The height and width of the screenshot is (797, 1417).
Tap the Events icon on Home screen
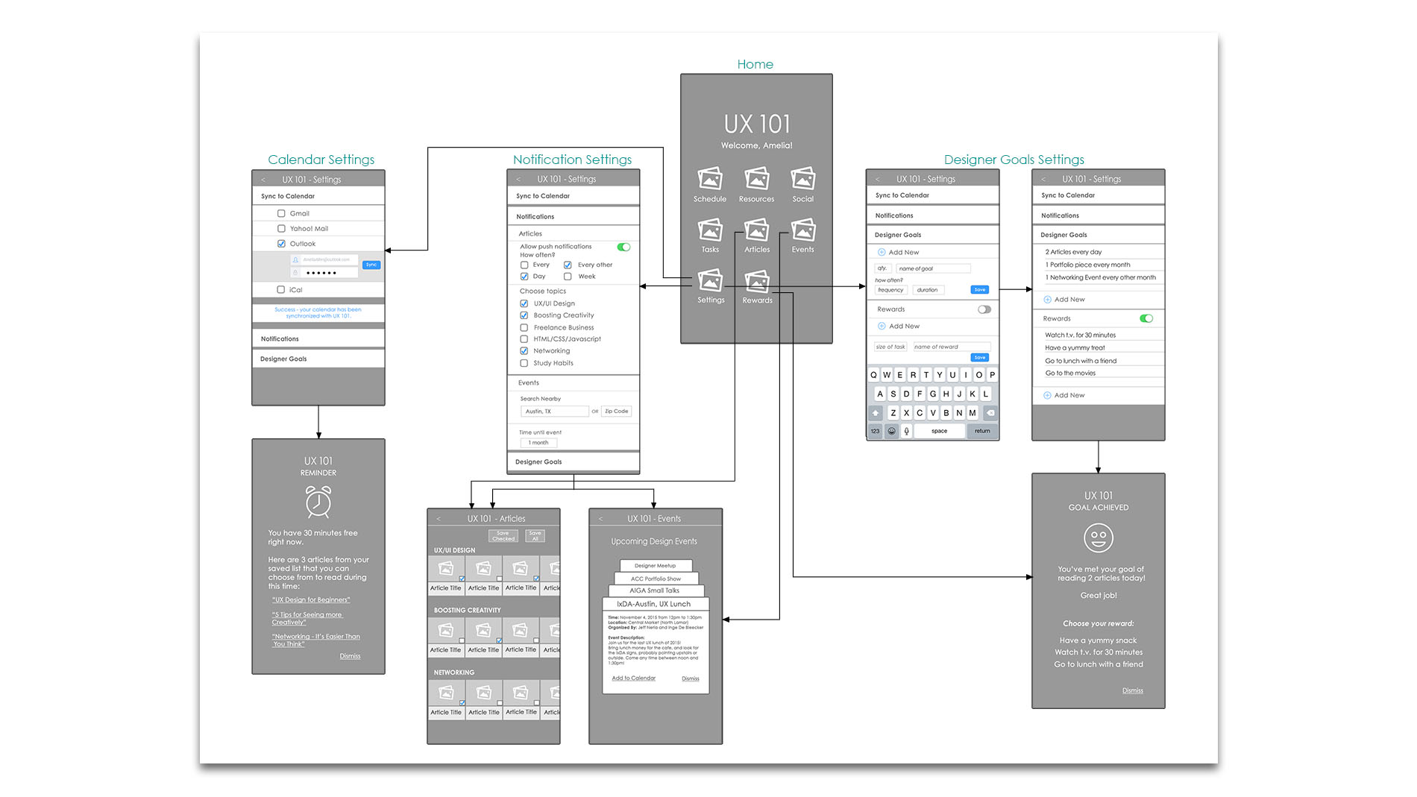pos(803,230)
